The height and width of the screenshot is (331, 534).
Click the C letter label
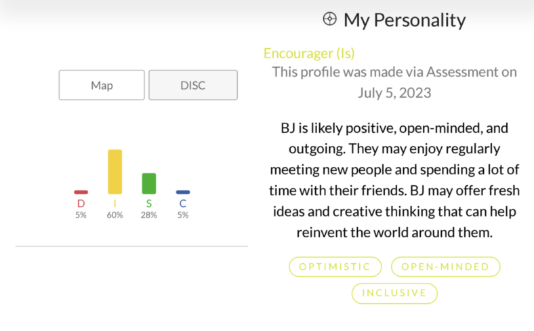(x=183, y=203)
